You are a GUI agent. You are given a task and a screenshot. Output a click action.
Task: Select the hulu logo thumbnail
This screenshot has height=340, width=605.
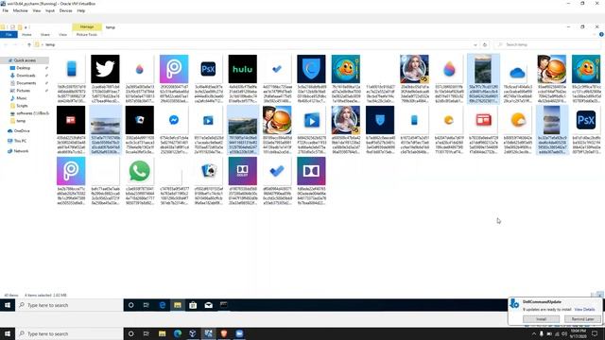[242, 69]
